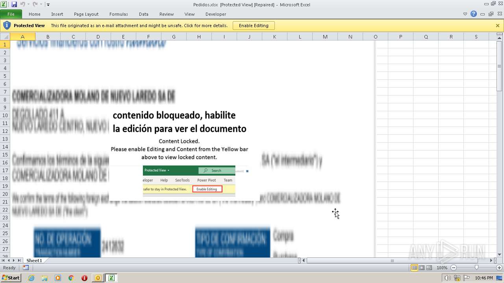
Task: Open Customize Quick Access Toolbar dropdown
Action: pos(48,5)
